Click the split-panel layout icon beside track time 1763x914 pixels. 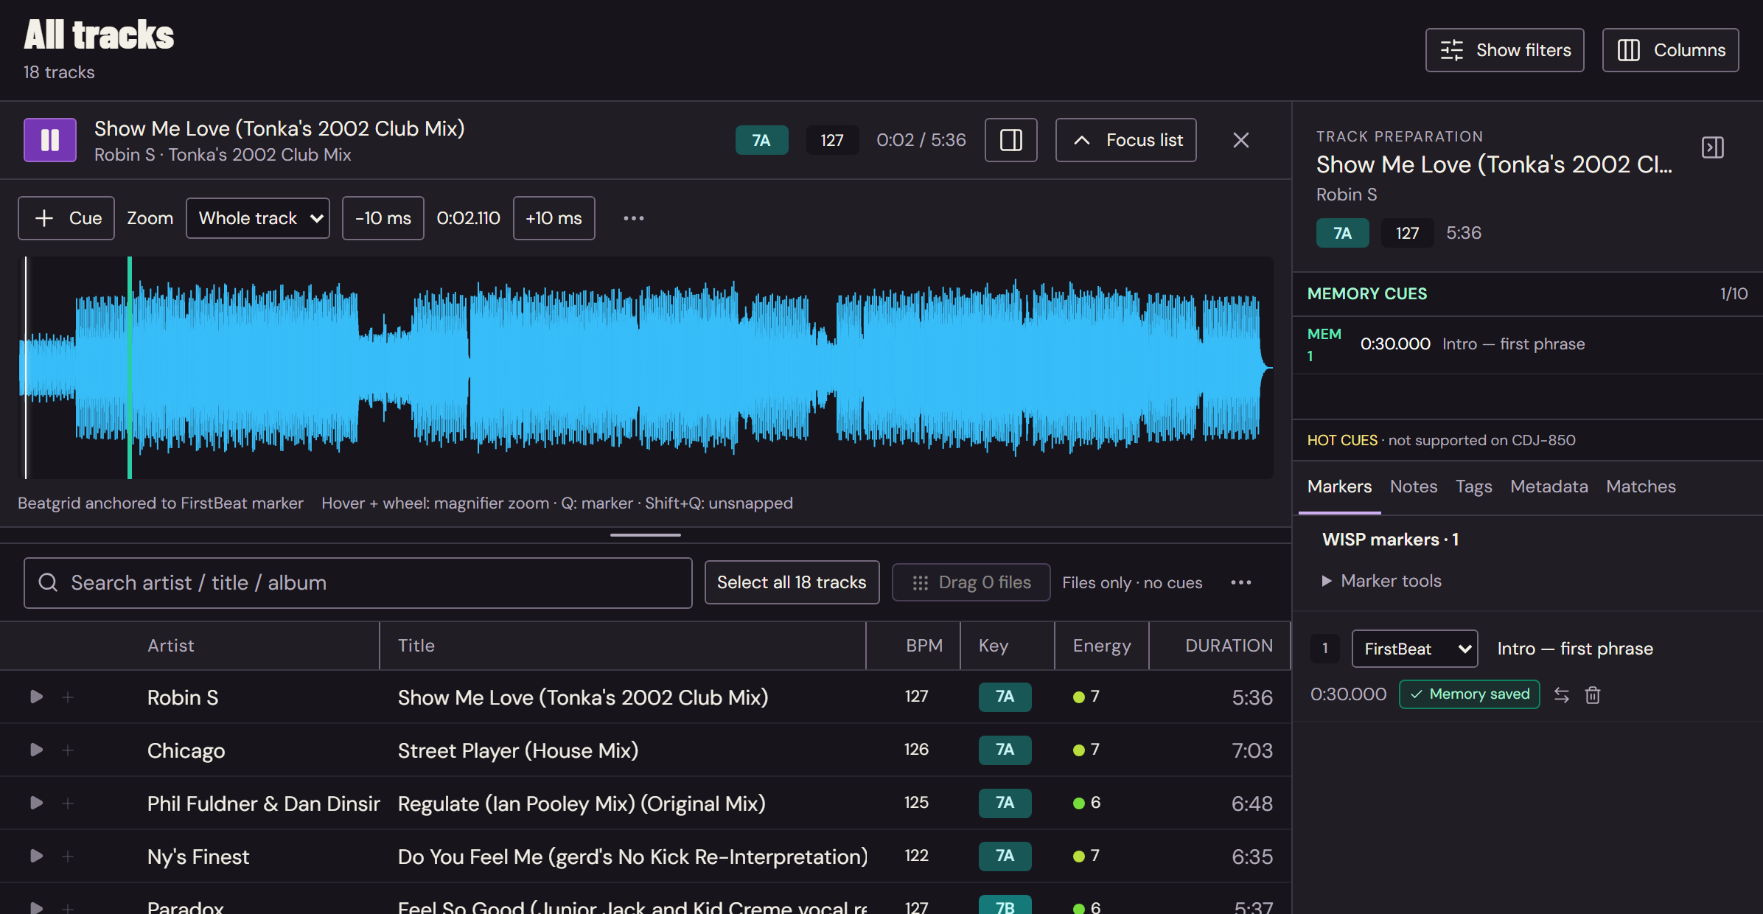pos(1011,140)
